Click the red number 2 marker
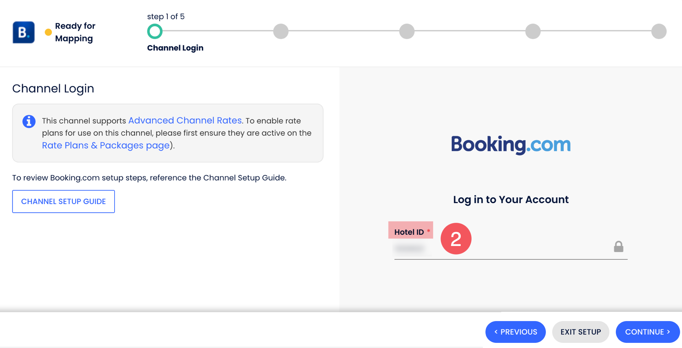The image size is (682, 348). [x=456, y=239]
